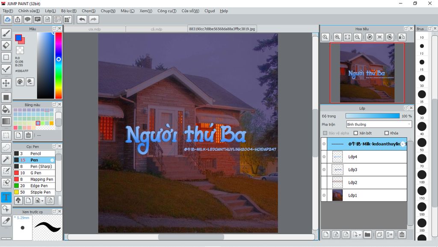Image resolution: width=438 pixels, height=247 pixels.
Task: Adjust the Độ trong opacity slider
Action: pos(373,116)
